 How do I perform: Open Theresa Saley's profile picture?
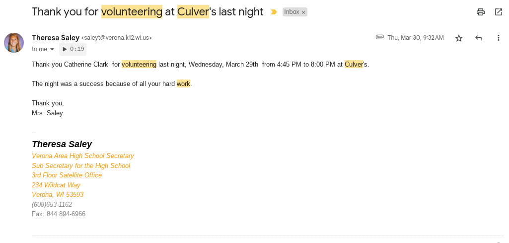14,43
